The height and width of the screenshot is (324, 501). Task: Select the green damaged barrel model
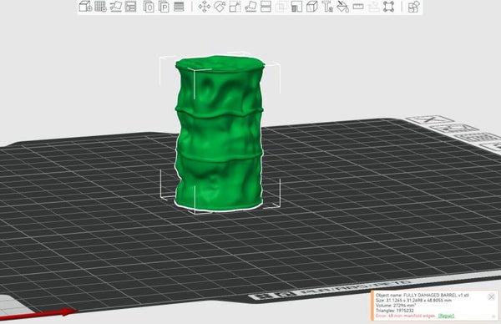click(x=219, y=134)
